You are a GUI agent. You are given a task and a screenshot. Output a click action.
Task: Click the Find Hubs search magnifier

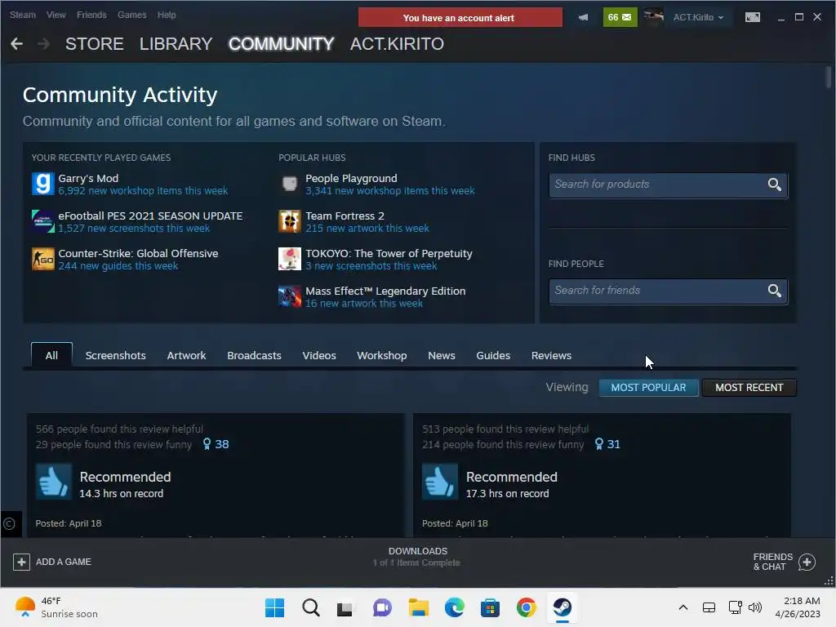775,185
